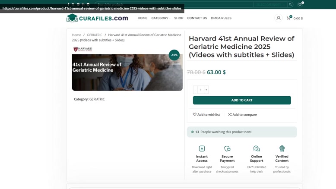
Task: Increase quantity with plus button
Action: [206, 90]
